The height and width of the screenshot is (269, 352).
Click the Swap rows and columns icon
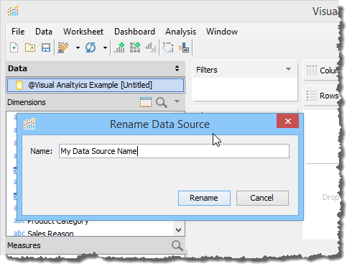(168, 47)
